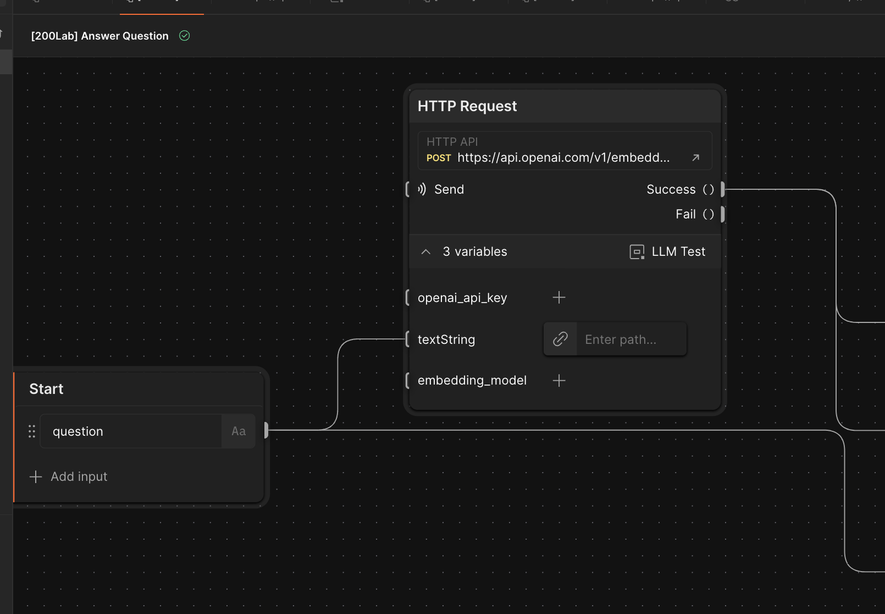Click the Start node question output port

tap(266, 430)
